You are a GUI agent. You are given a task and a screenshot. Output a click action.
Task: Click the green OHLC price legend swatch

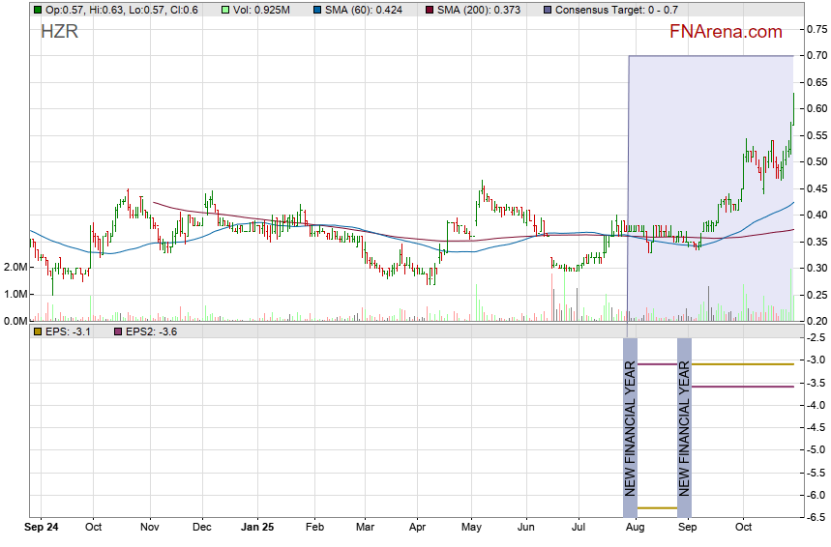(37, 10)
